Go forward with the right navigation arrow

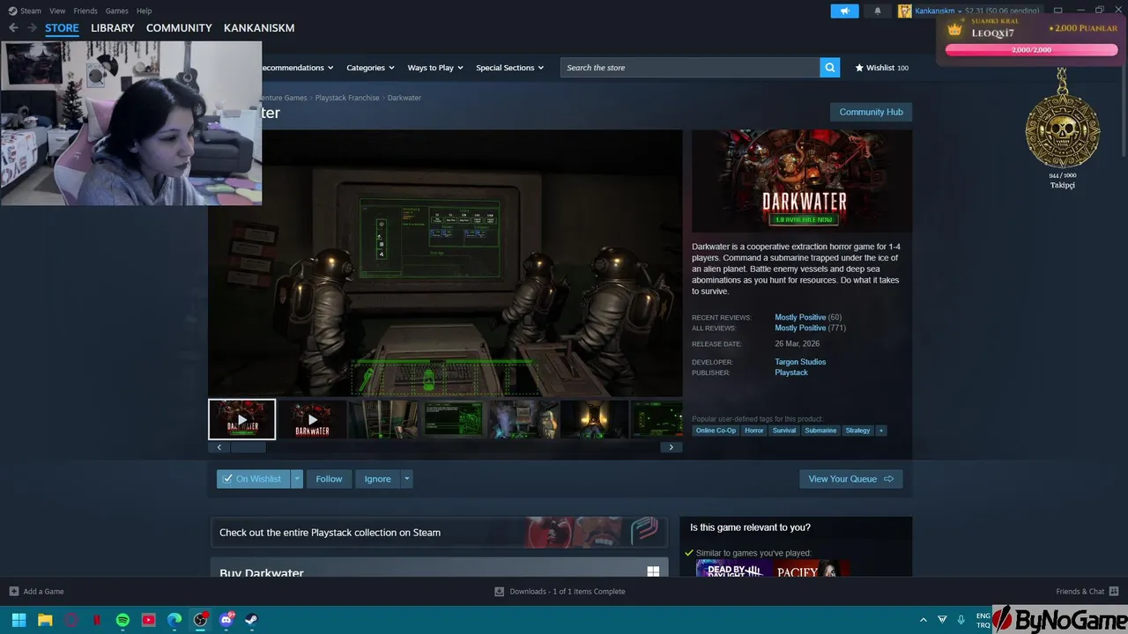(x=33, y=28)
